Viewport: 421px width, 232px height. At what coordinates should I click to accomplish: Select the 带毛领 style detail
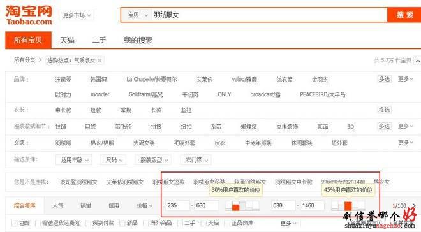(123, 127)
